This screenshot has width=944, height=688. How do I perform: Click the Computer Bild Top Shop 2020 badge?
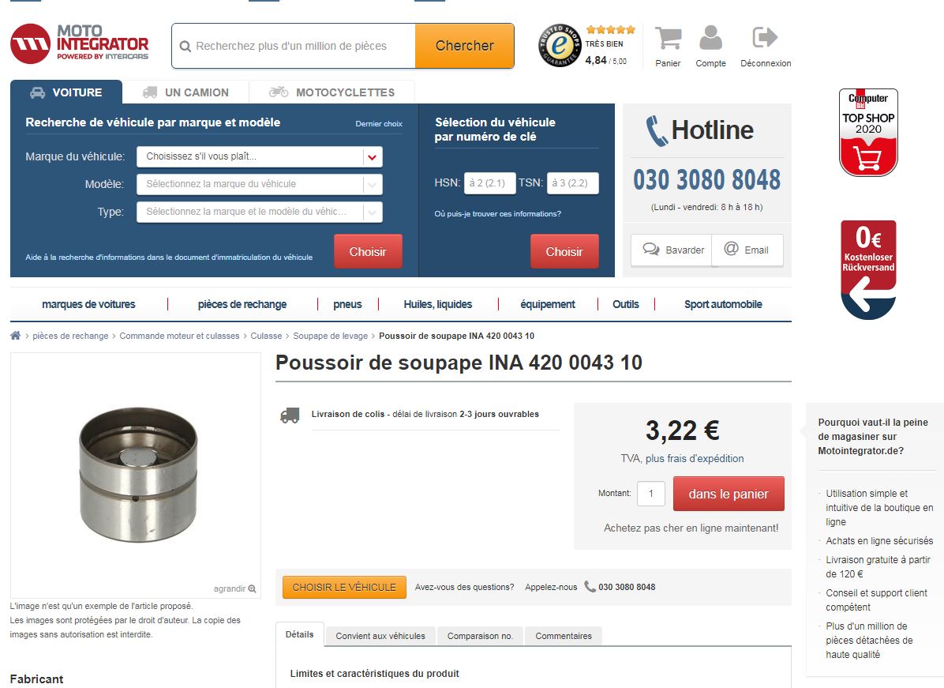(x=868, y=133)
